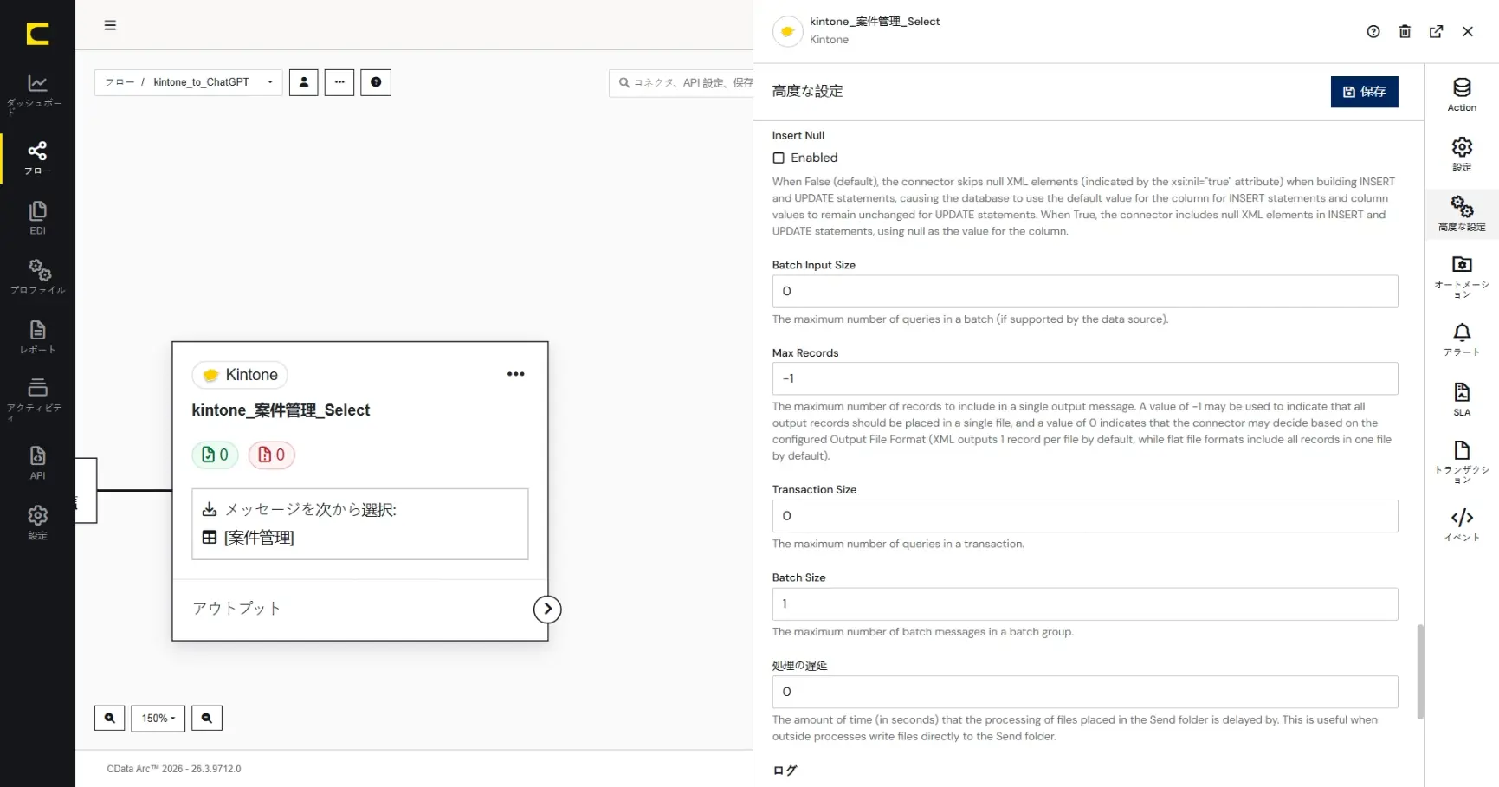Switch to the 設定 tab in panel
The image size is (1499, 787).
tap(1462, 154)
